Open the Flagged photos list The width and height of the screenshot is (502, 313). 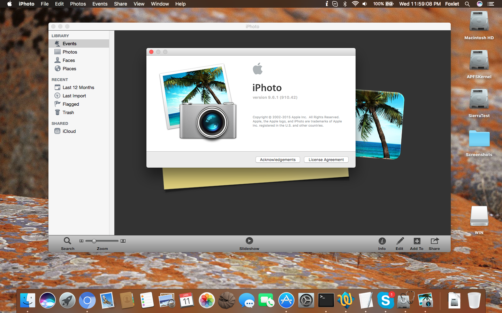click(x=79, y=104)
